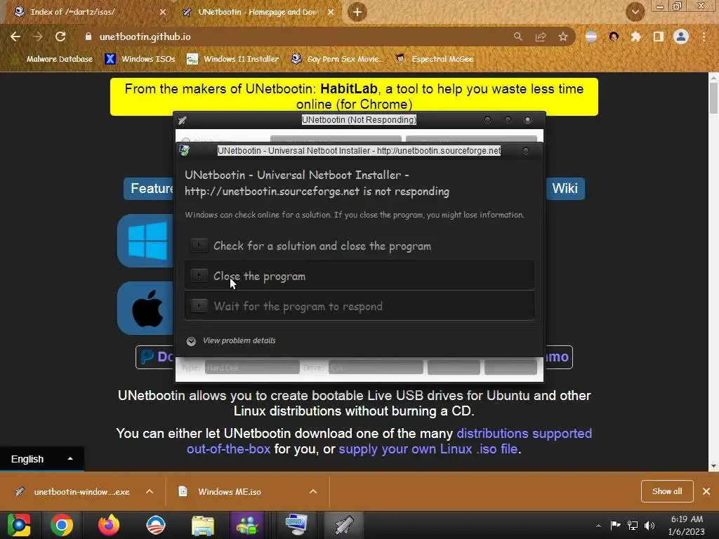Launch Chrome from the taskbar
Viewport: 719px width, 539px height.
pyautogui.click(x=62, y=525)
